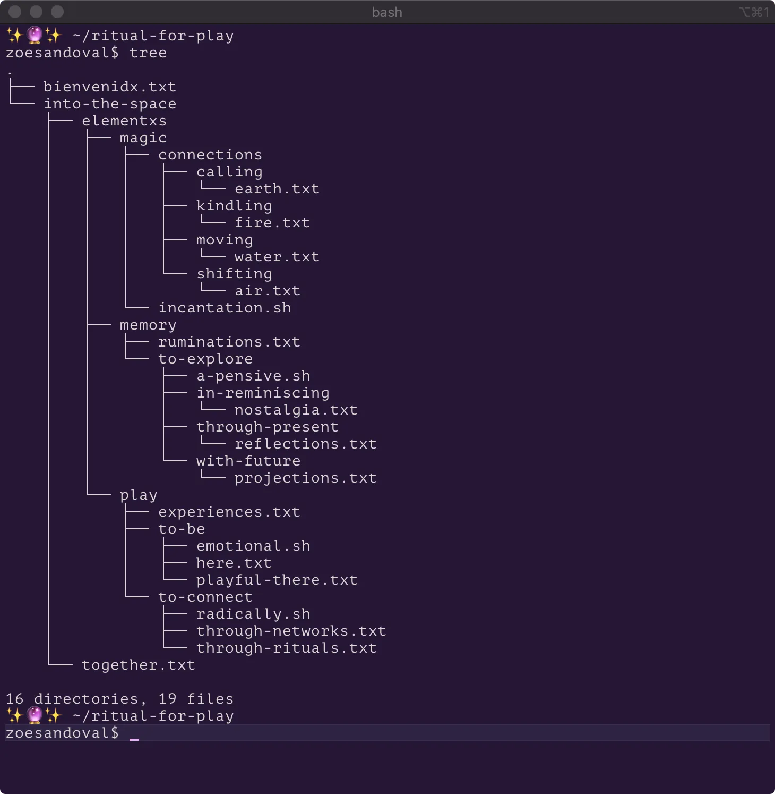Select the elementxs directory entry

click(x=124, y=121)
